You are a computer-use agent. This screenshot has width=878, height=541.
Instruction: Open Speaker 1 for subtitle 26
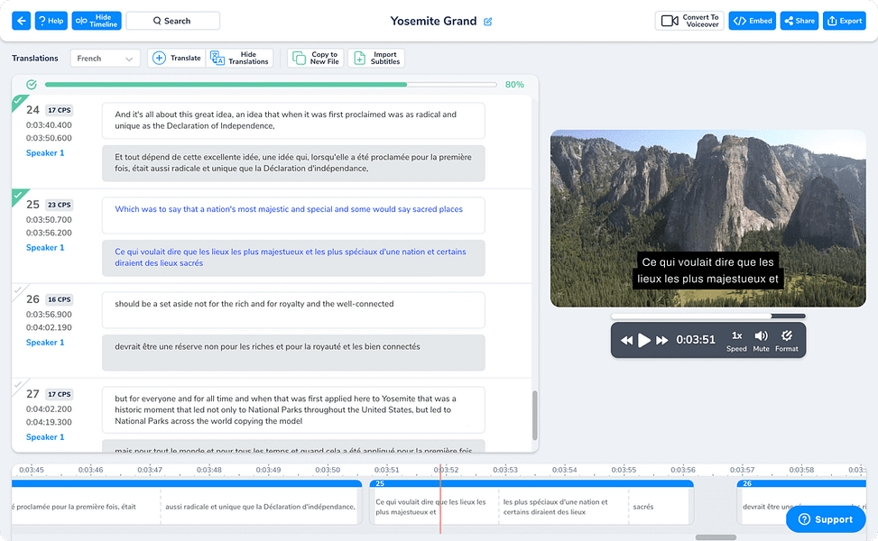pyautogui.click(x=45, y=343)
